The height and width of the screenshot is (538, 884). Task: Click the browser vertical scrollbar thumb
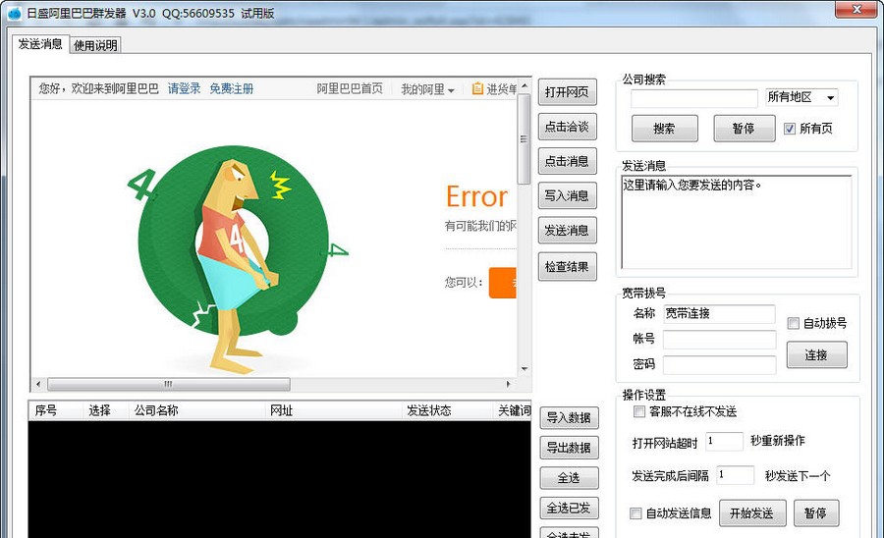pyautogui.click(x=525, y=139)
